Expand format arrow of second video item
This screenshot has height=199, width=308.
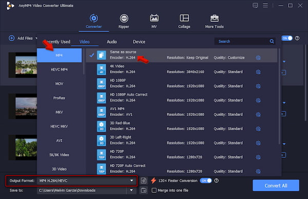284,103
